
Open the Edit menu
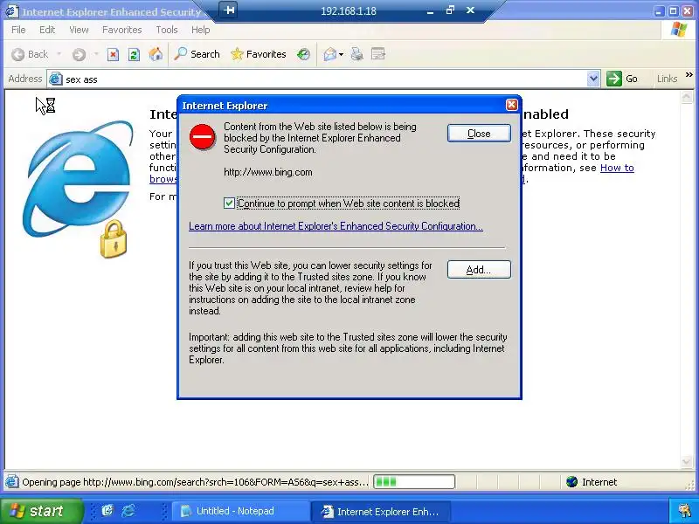47,30
